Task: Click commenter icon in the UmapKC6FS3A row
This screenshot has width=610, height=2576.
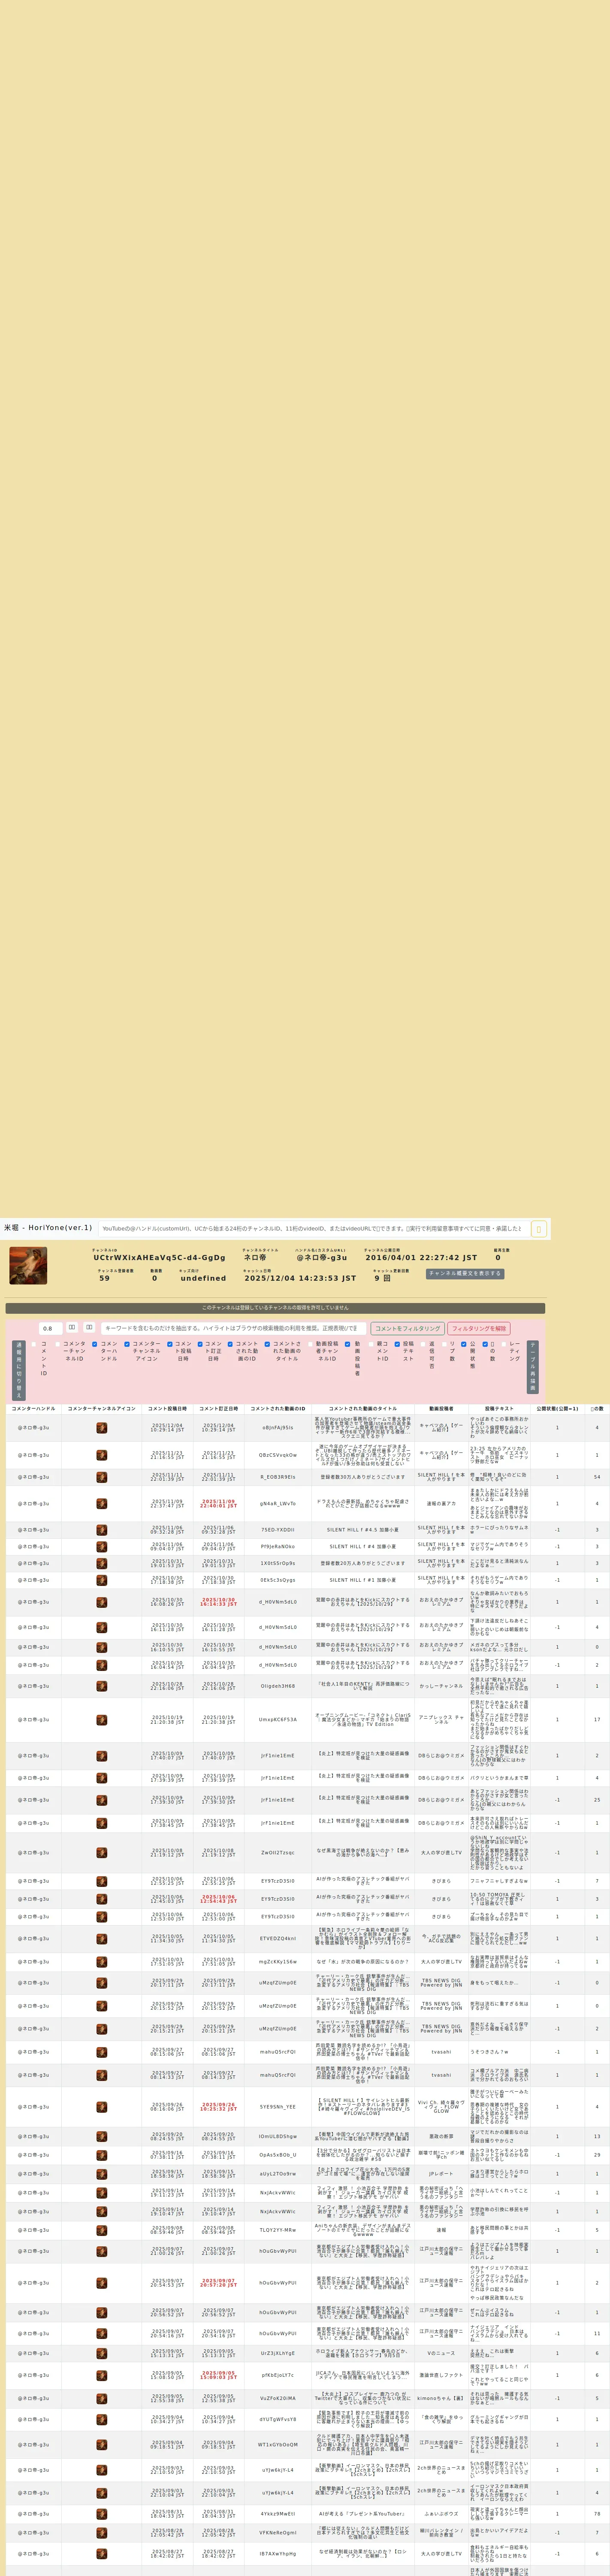Action: coord(101,1719)
